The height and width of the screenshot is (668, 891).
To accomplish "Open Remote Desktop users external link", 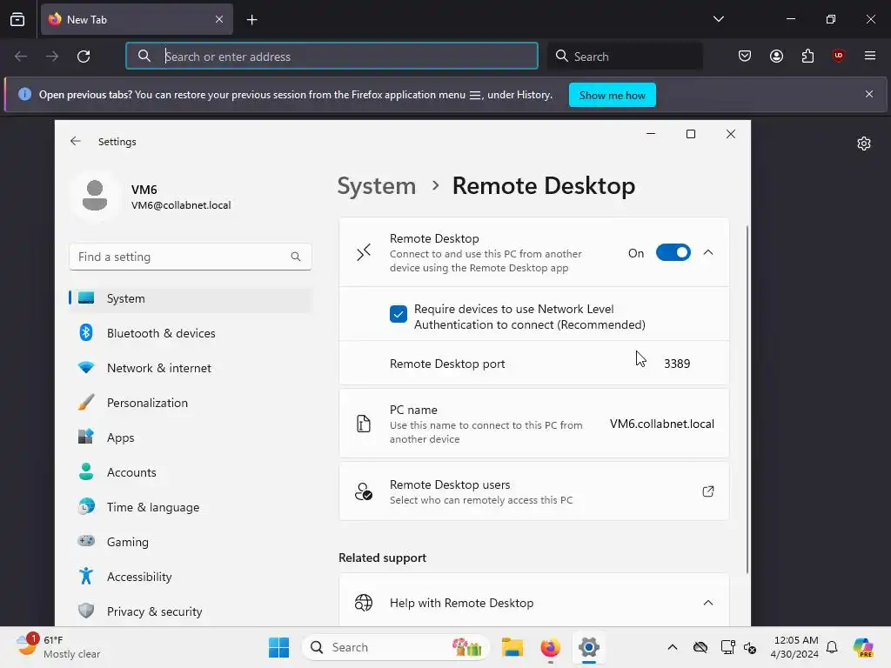I will tap(708, 491).
